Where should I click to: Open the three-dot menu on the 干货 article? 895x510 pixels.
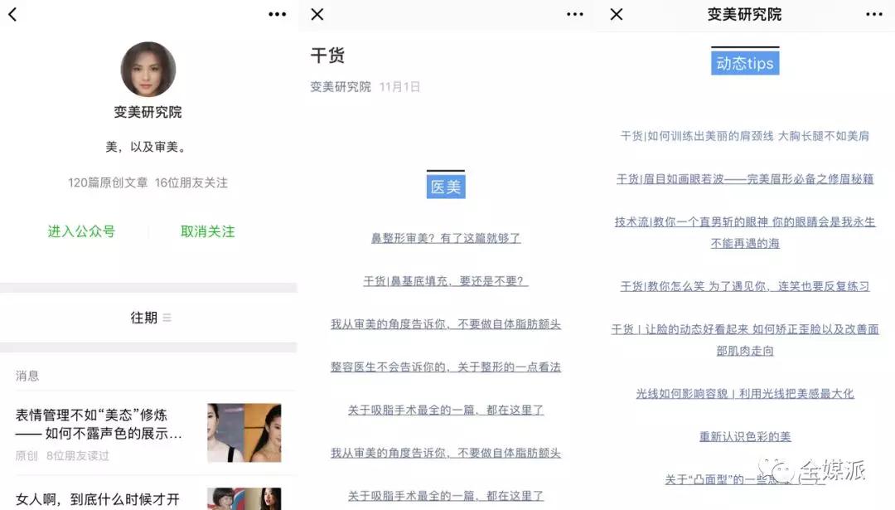click(575, 14)
